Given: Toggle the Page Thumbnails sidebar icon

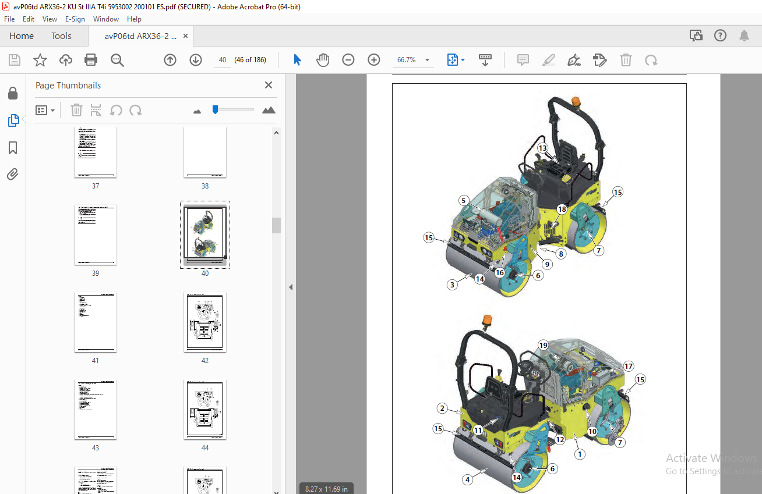Looking at the screenshot, I should (13, 120).
